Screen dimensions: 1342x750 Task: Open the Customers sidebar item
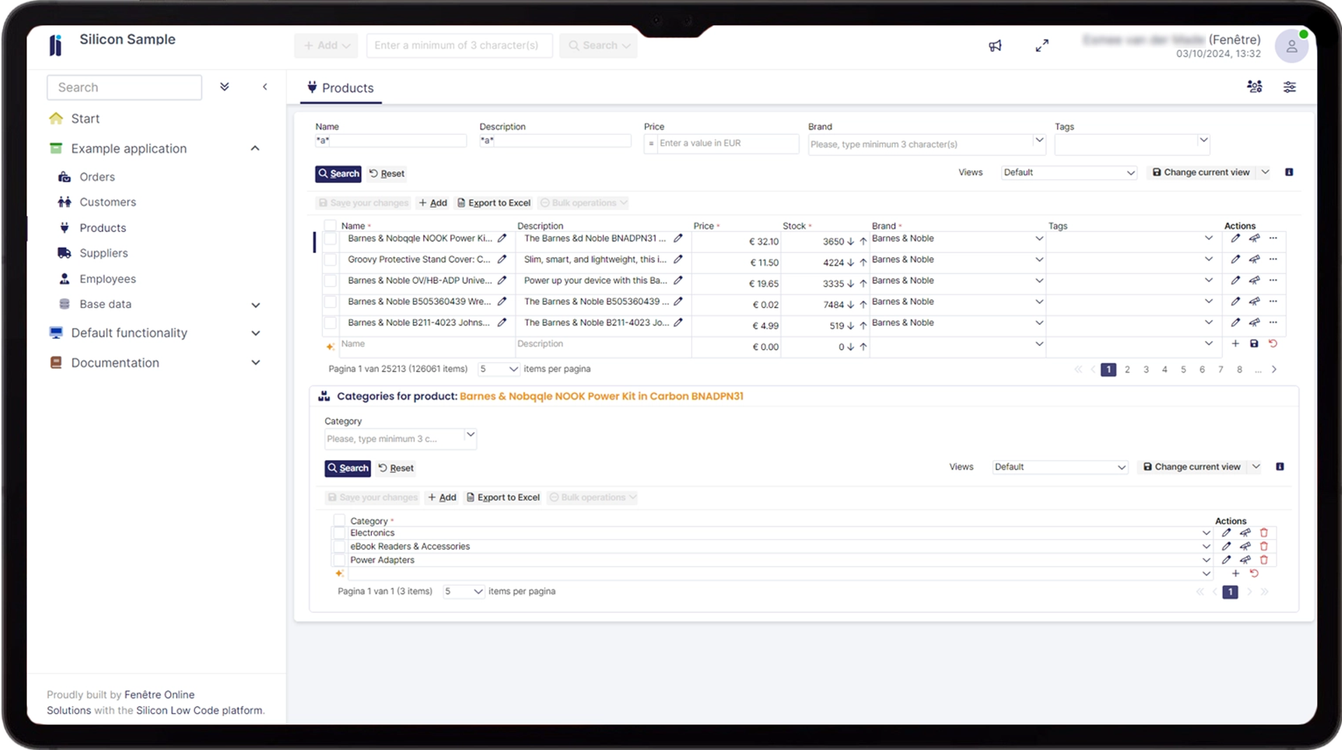[108, 202]
